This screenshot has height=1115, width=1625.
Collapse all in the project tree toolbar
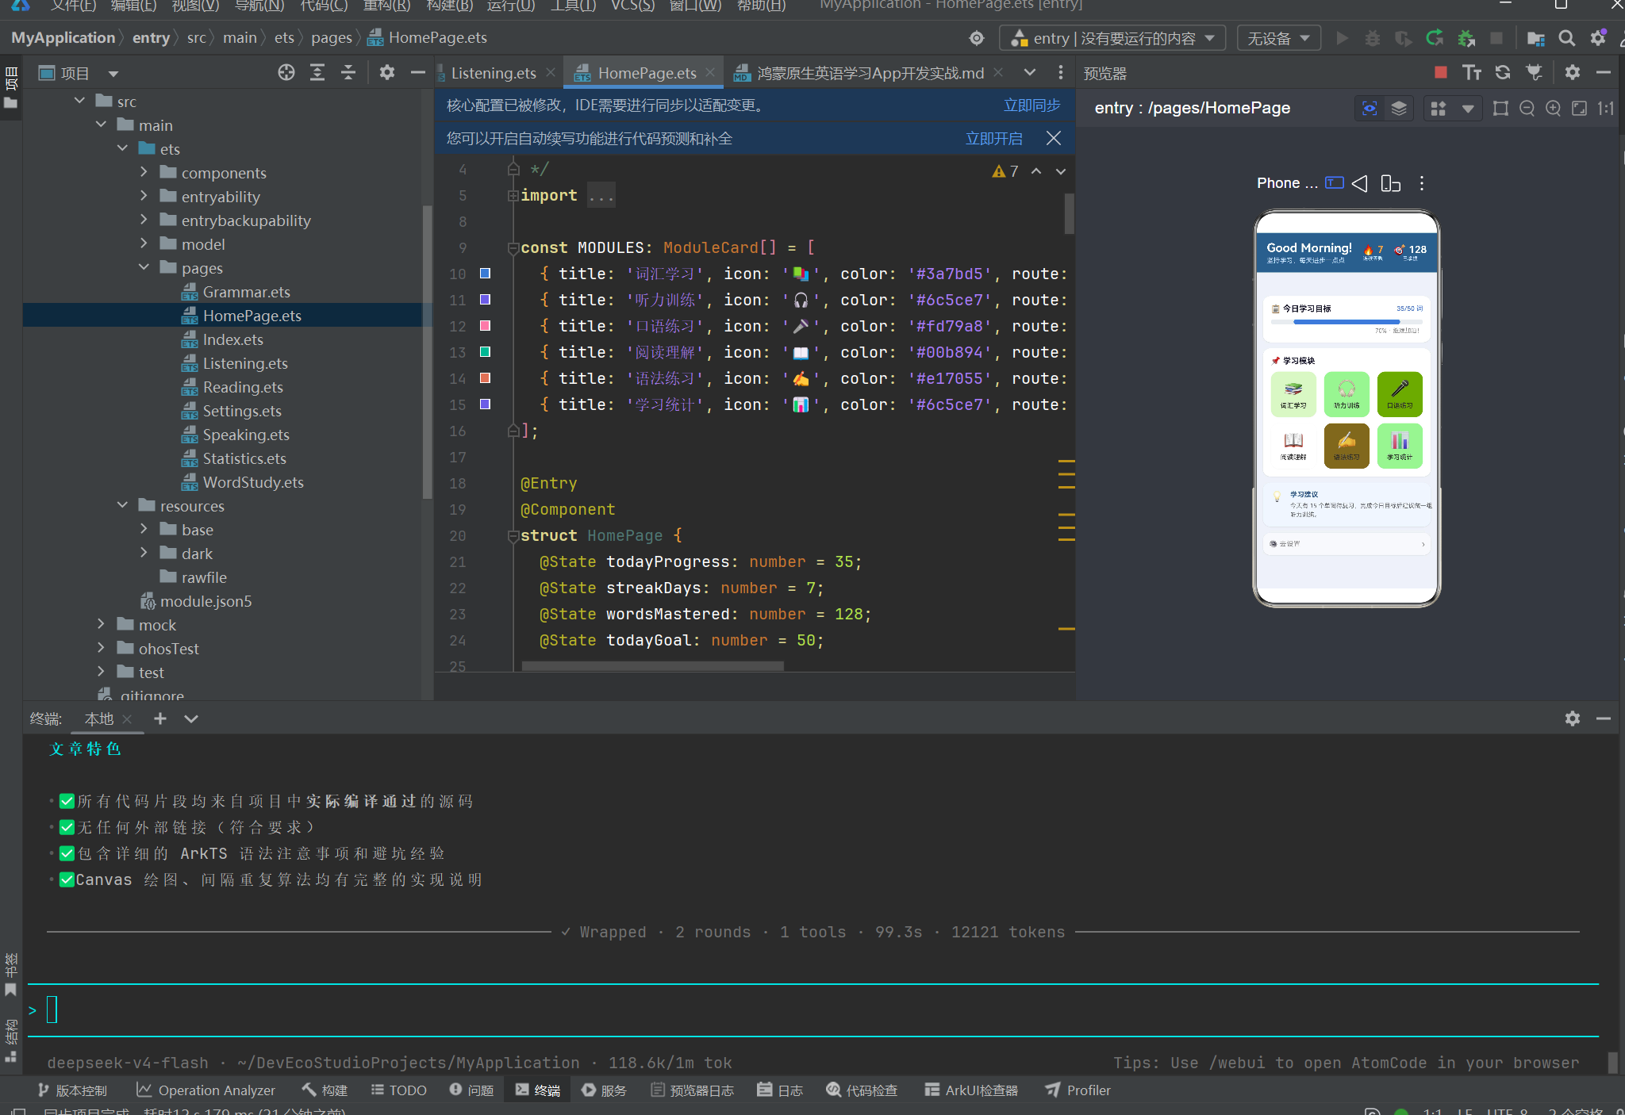pyautogui.click(x=348, y=73)
